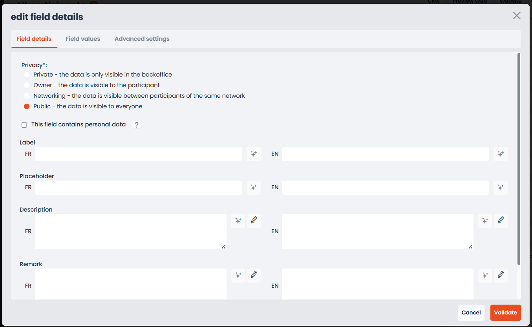Open pencil editor for EN Remark
The image size is (532, 327).
click(x=501, y=276)
